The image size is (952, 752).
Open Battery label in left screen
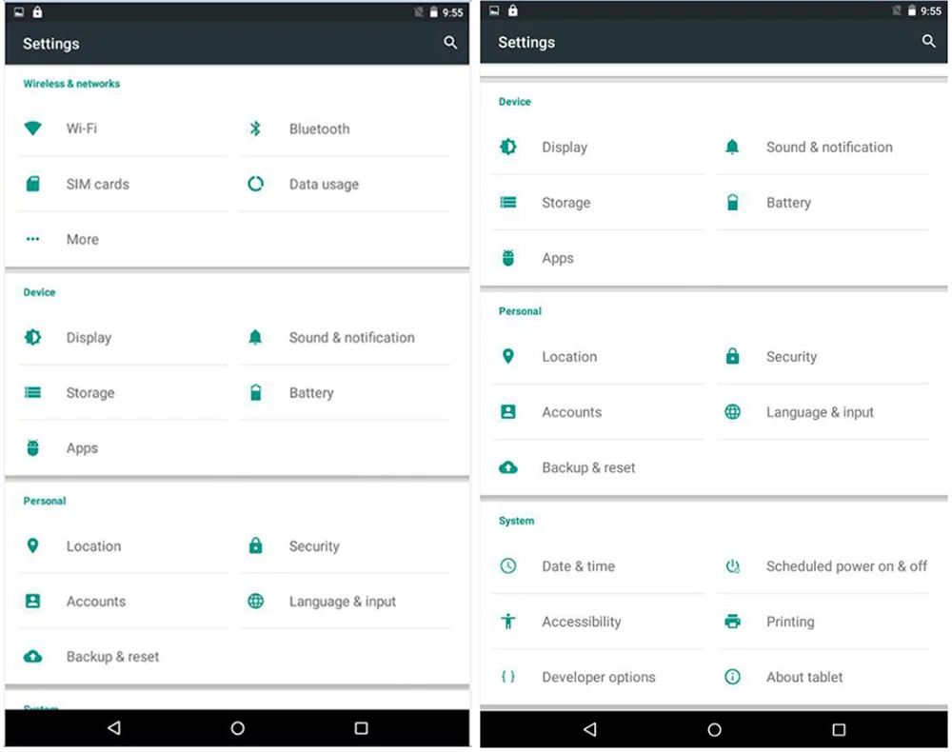pyautogui.click(x=311, y=393)
